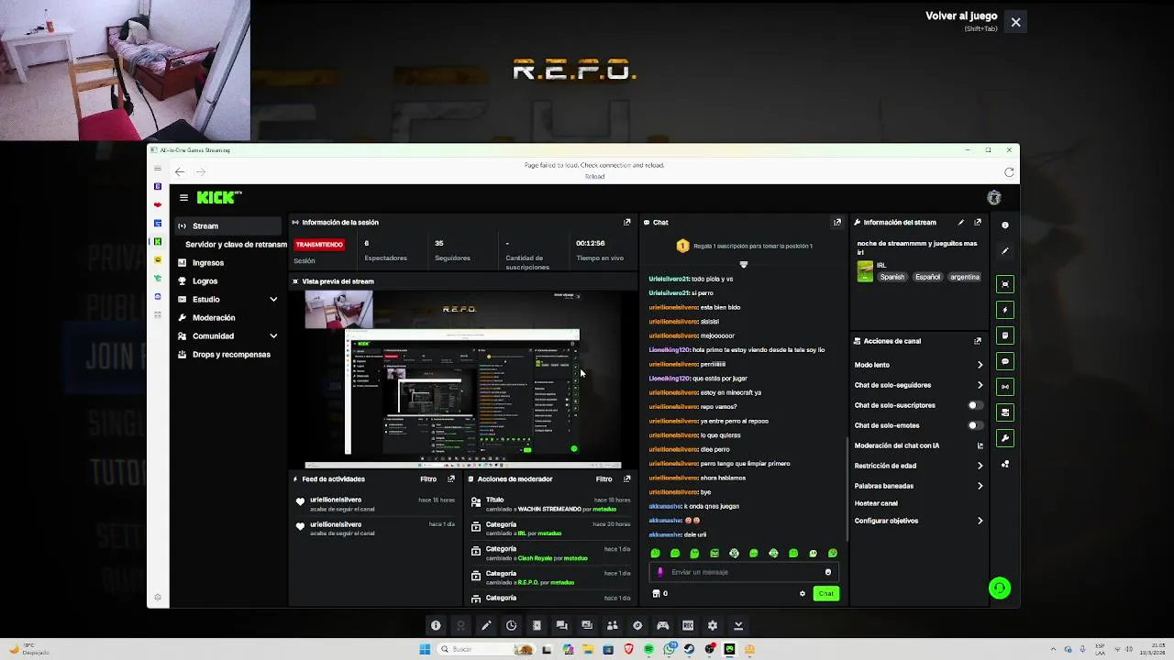1174x660 pixels.
Task: Pop out the Información de la sesión panel
Action: pyautogui.click(x=627, y=222)
